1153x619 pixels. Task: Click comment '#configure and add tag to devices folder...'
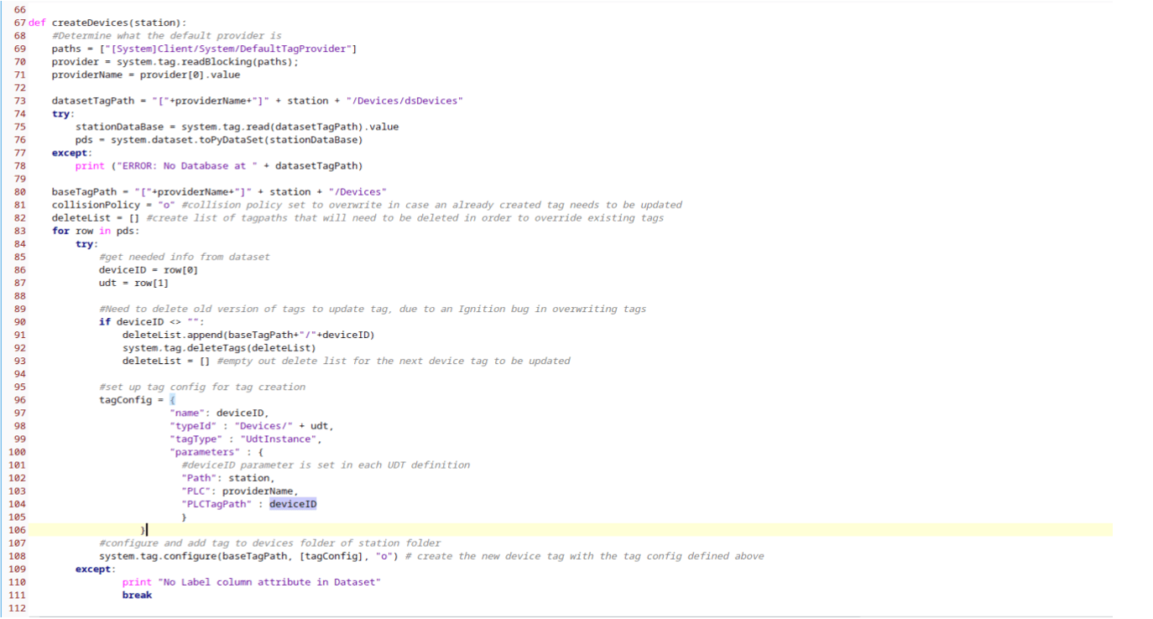270,543
